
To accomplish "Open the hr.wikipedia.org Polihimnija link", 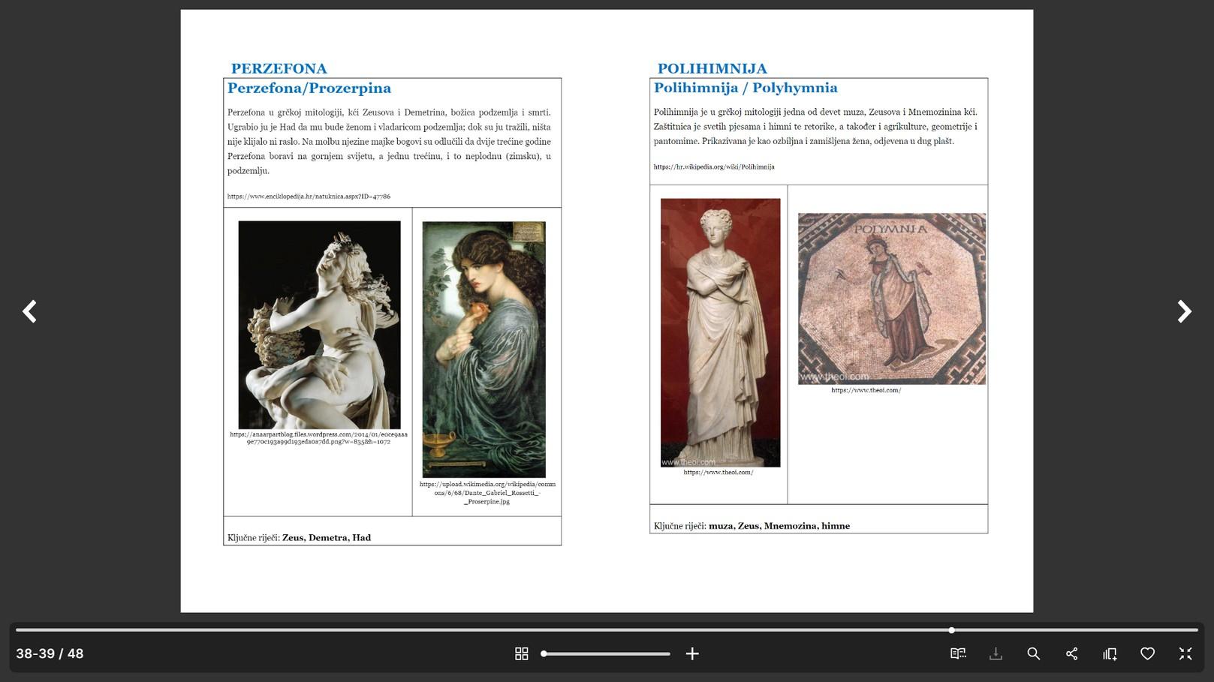I will pyautogui.click(x=714, y=167).
